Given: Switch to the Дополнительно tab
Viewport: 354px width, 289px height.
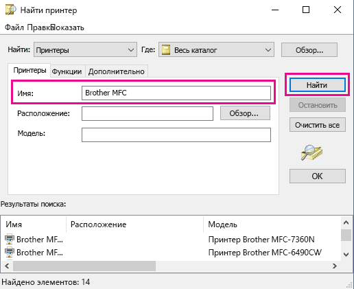Looking at the screenshot, I should 117,71.
